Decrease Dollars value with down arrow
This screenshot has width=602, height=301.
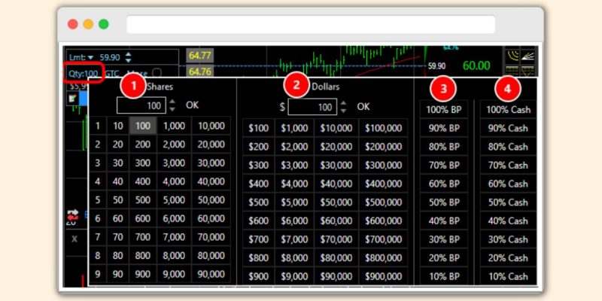pos(343,111)
